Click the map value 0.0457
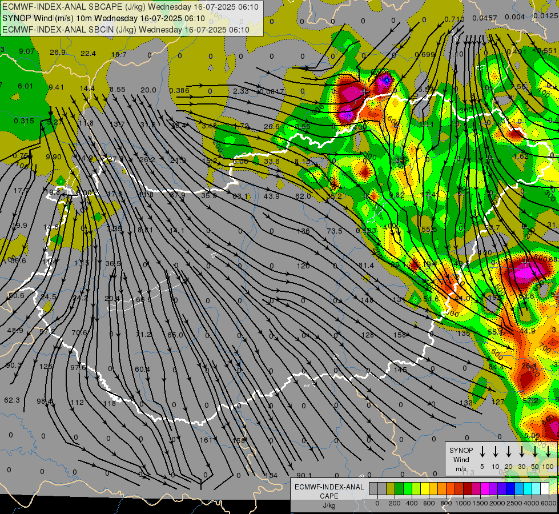The image size is (559, 514). coord(485,18)
